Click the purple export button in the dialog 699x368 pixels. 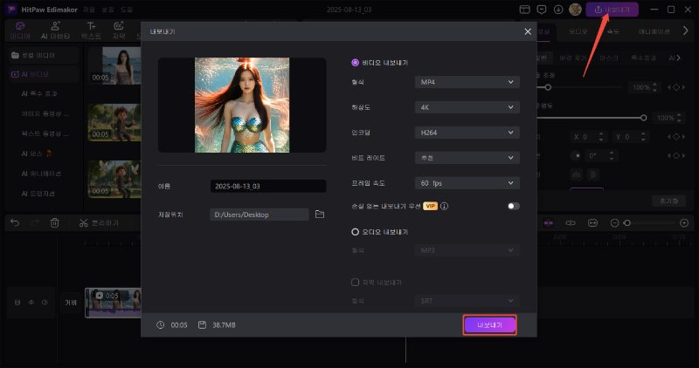tap(489, 324)
